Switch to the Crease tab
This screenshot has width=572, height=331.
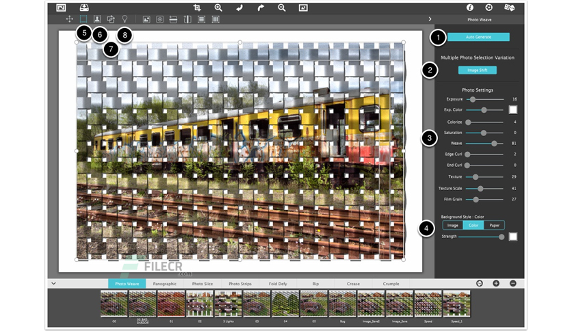pyautogui.click(x=353, y=284)
